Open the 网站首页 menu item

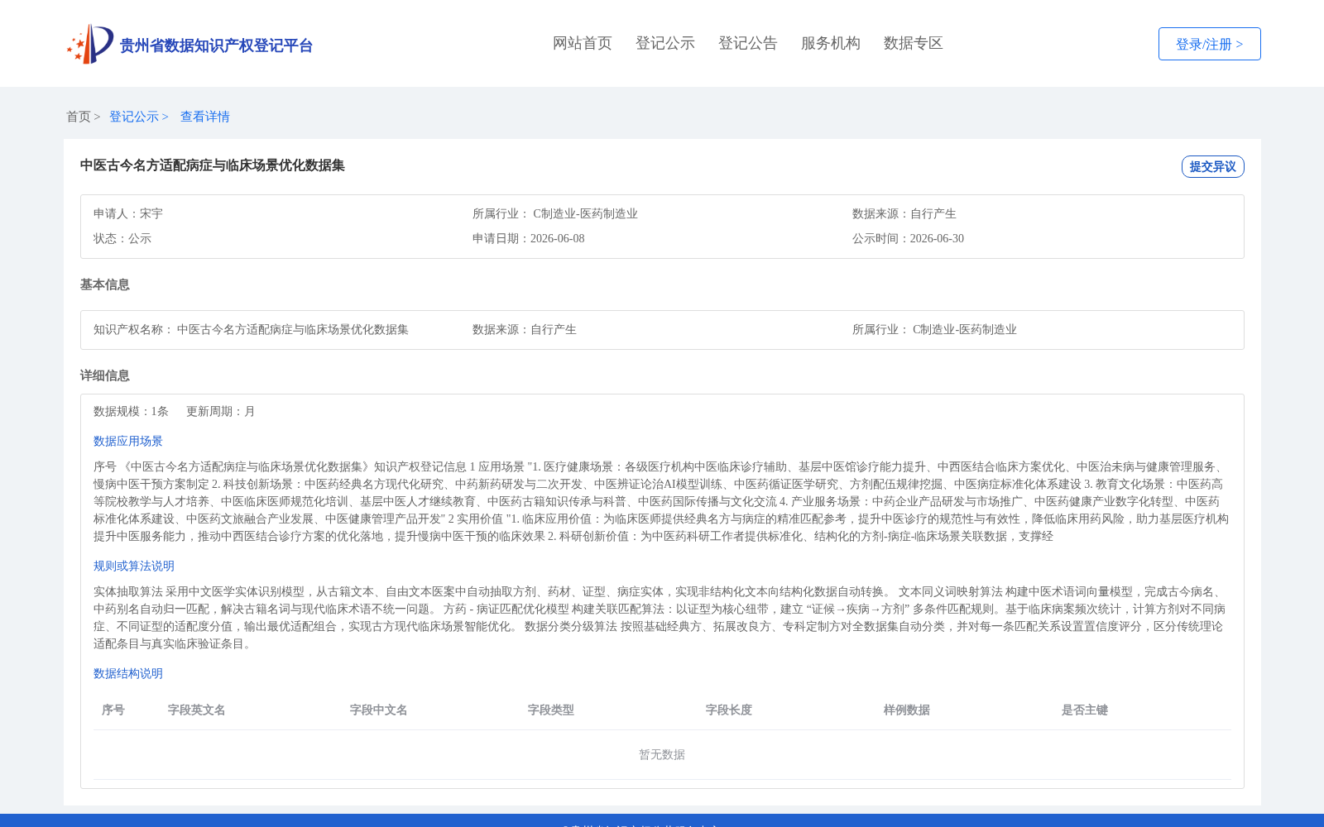[x=583, y=43]
